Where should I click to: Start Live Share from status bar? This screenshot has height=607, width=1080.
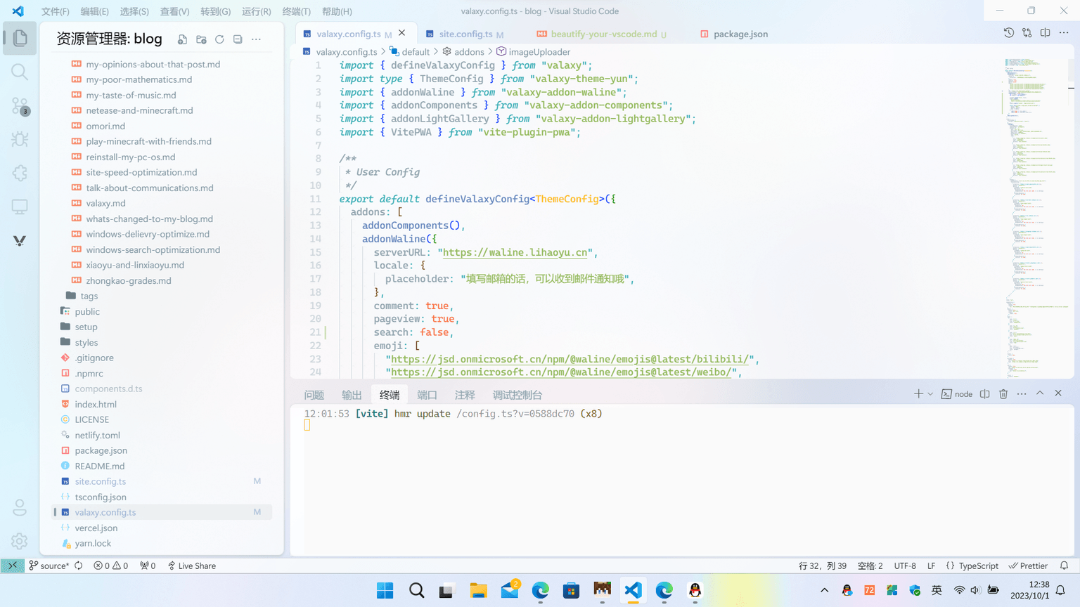coord(191,566)
